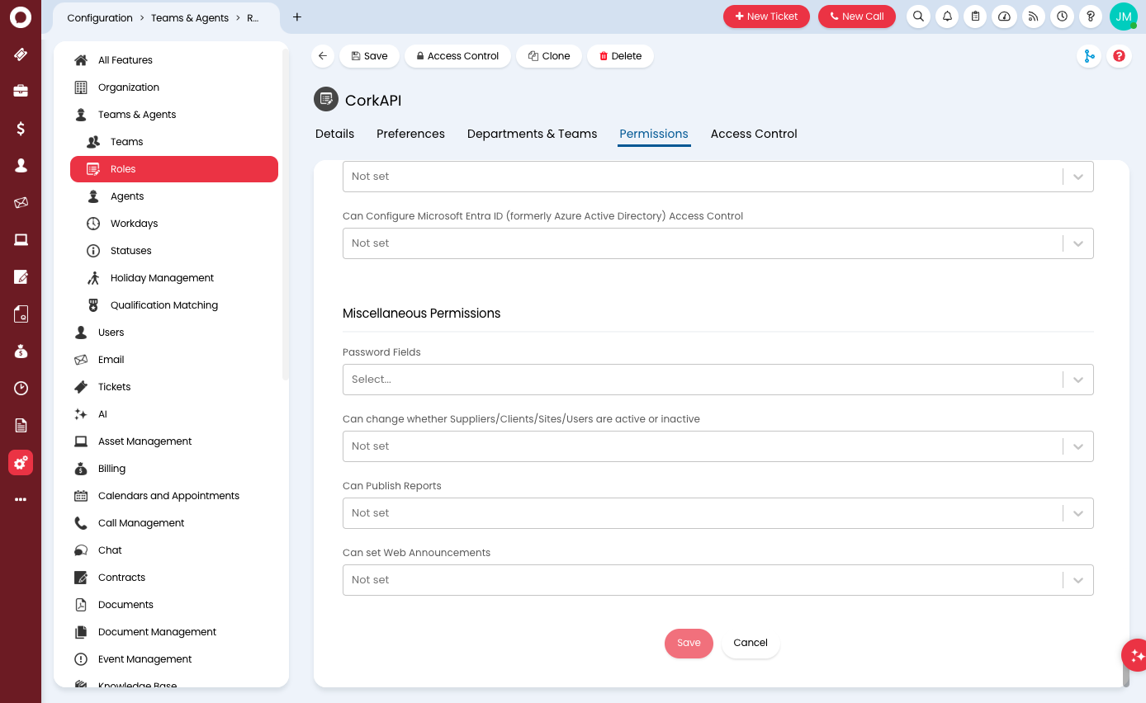Switch to the Details tab

(x=334, y=134)
